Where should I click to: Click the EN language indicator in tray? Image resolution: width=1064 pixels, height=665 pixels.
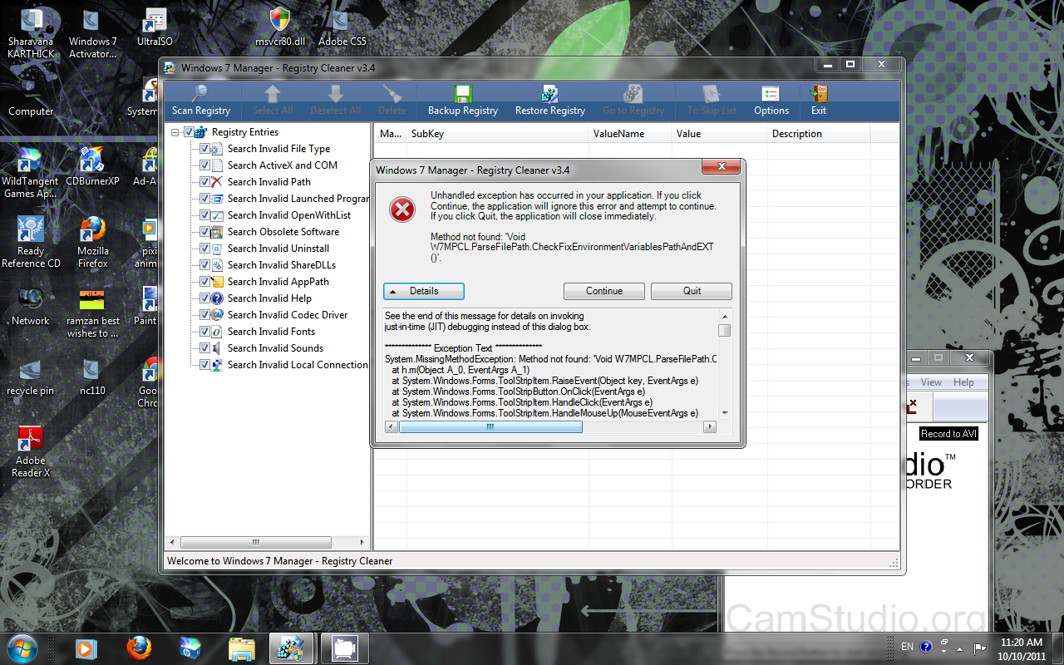point(907,647)
